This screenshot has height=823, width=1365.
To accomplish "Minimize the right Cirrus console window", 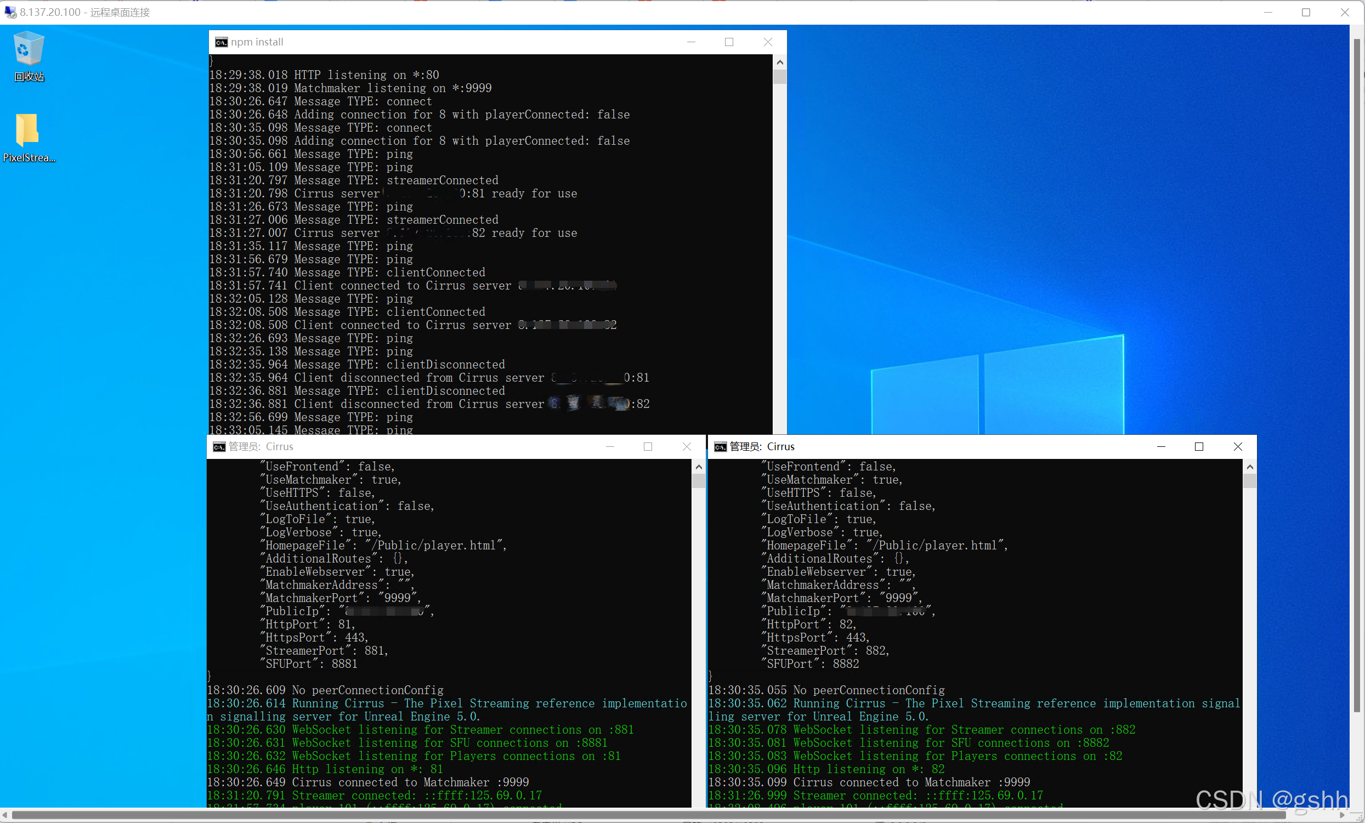I will 1160,447.
